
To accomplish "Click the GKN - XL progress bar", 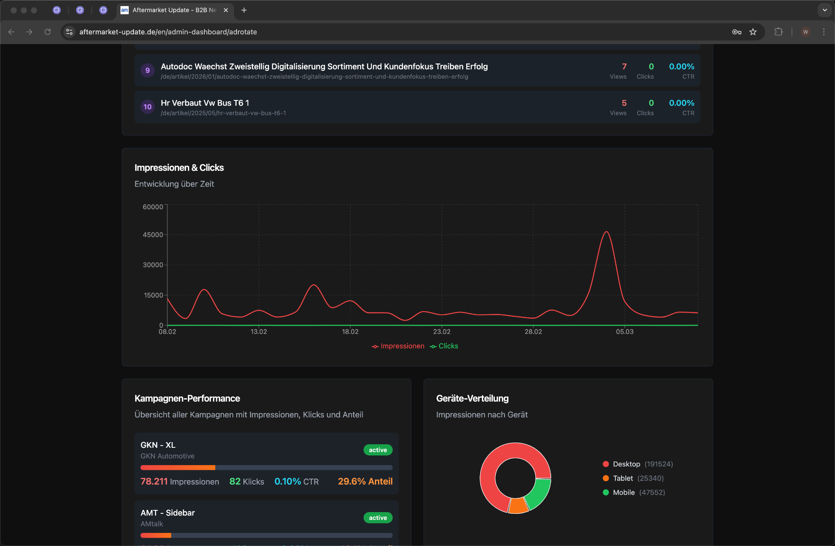I will tap(266, 468).
